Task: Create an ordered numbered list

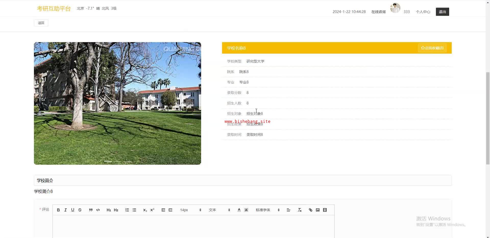Action: (x=127, y=210)
